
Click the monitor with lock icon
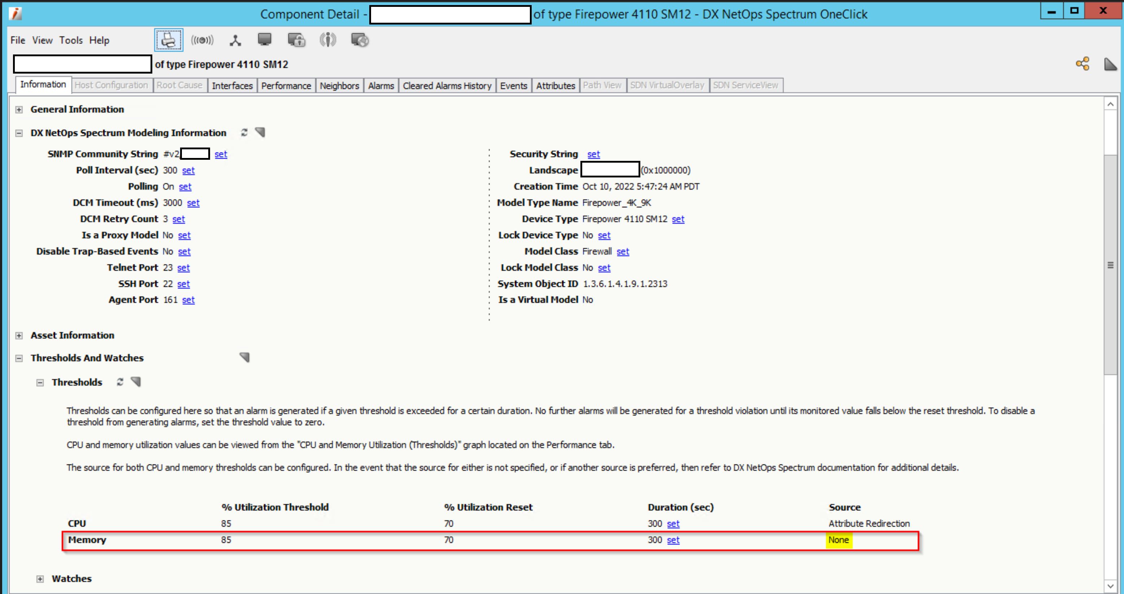[x=296, y=40]
